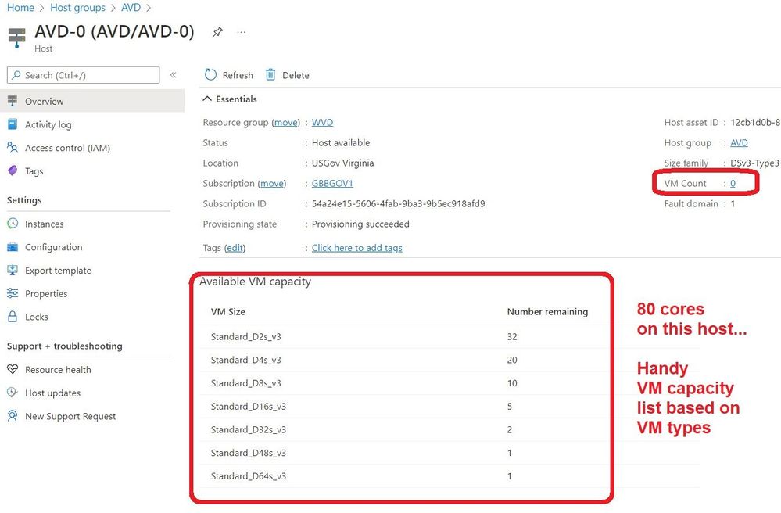This screenshot has height=513, width=781.
Task: Click the Properties sliders icon
Action: click(x=13, y=292)
